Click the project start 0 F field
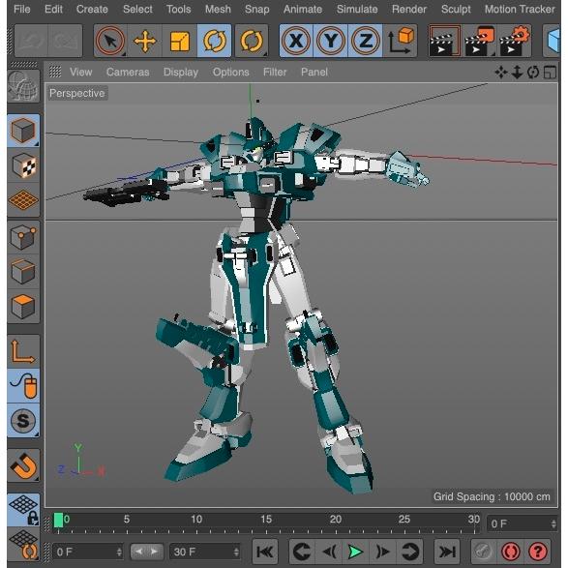Screen dimensions: 568x568 (87, 552)
